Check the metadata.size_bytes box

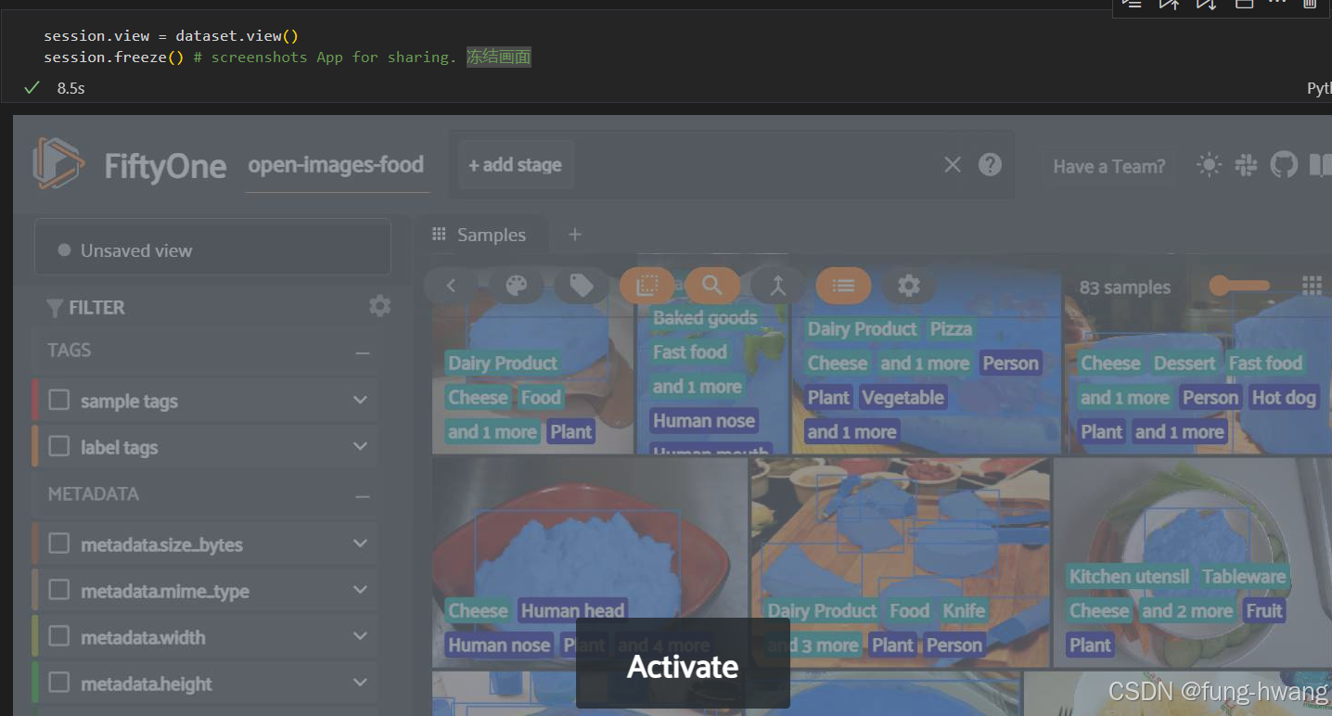point(59,543)
